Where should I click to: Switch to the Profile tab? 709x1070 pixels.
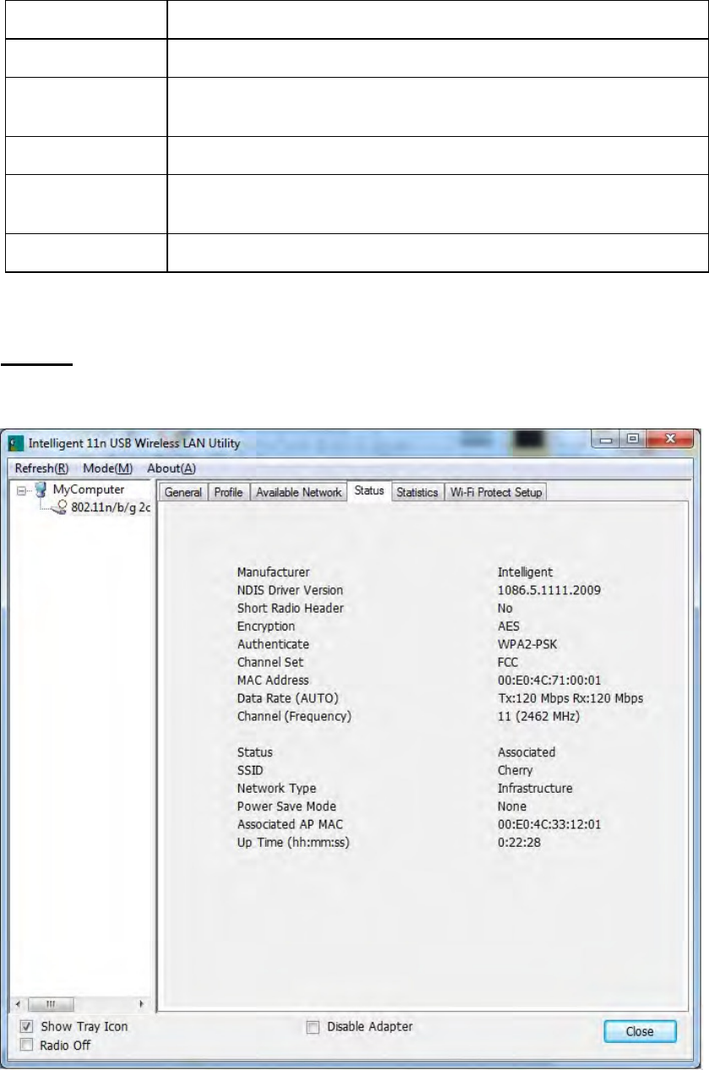point(228,492)
